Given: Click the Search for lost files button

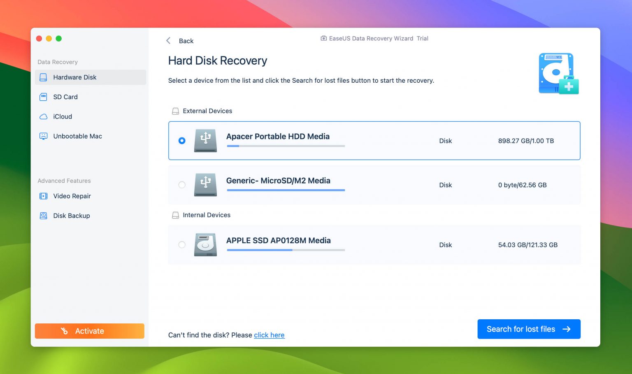Looking at the screenshot, I should tap(529, 329).
